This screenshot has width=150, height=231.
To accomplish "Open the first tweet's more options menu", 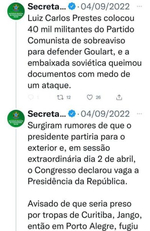I will click(139, 7).
